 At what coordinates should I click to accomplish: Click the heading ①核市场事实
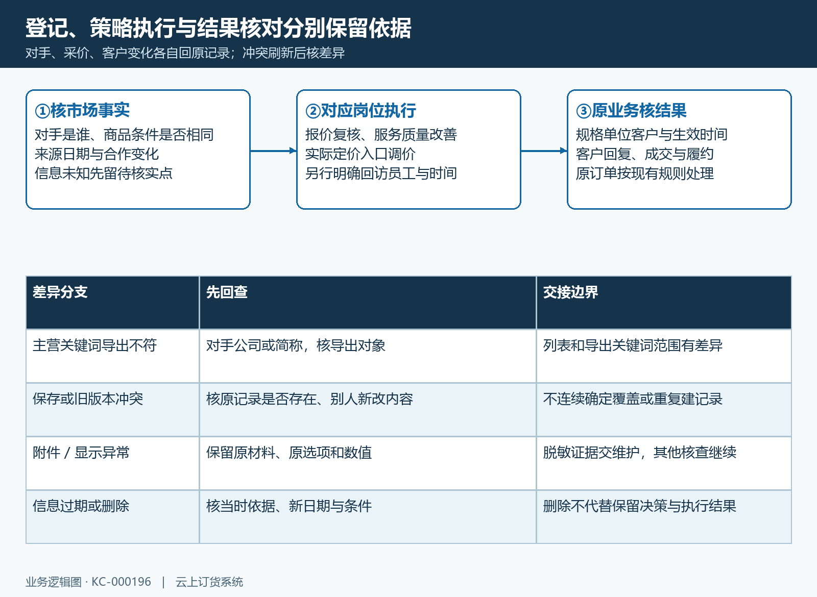[x=82, y=110]
